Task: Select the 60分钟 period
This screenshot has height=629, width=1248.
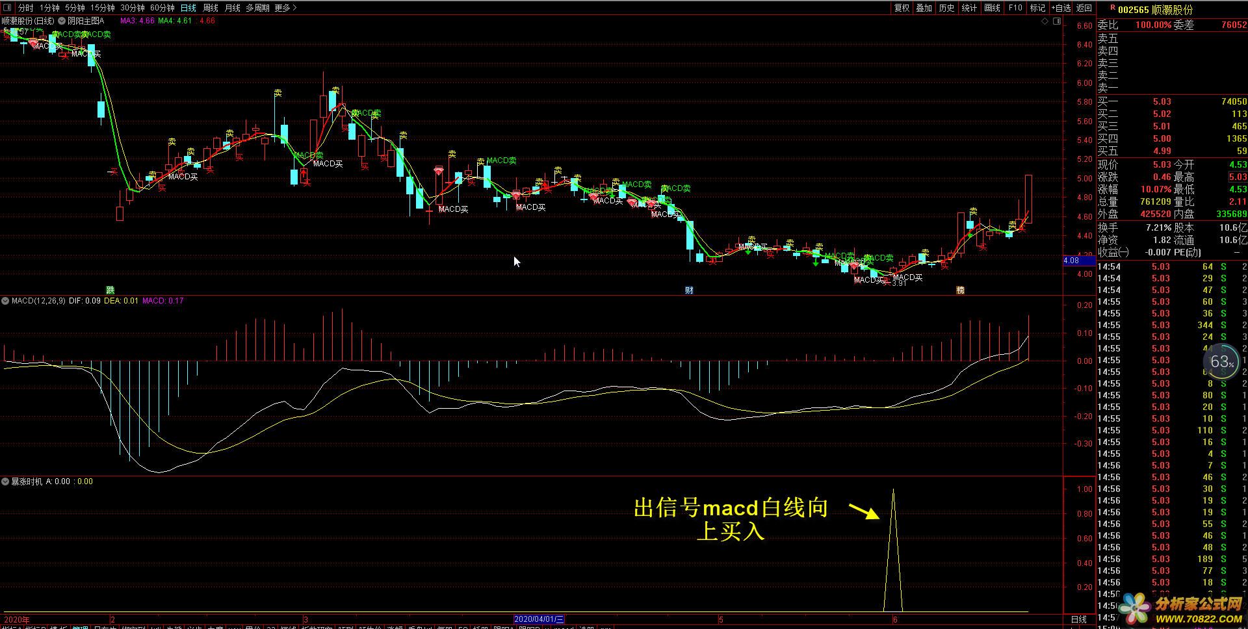Action: [x=162, y=8]
